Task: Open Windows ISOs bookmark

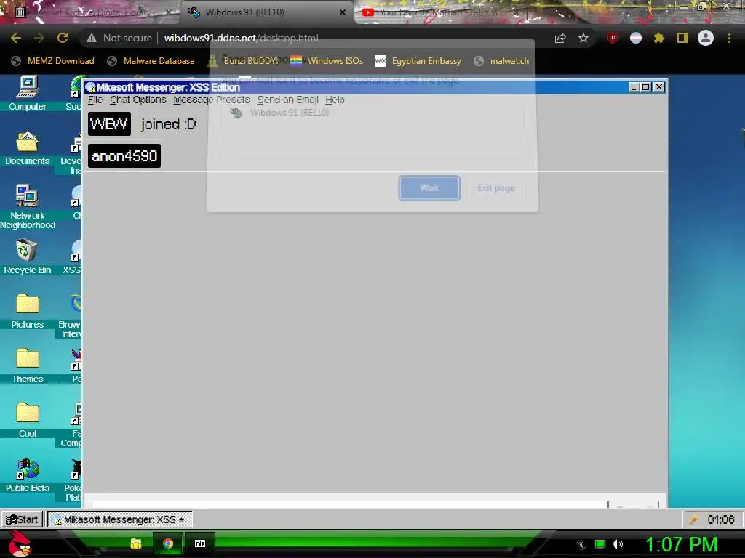Action: (x=327, y=61)
